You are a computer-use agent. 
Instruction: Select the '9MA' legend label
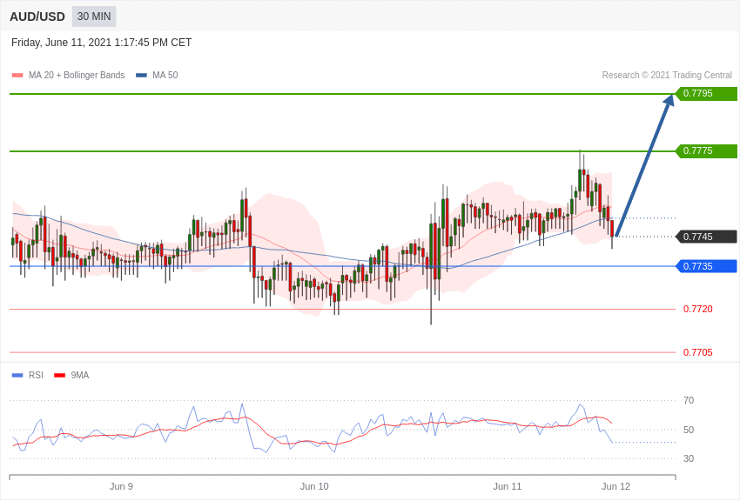pyautogui.click(x=80, y=375)
